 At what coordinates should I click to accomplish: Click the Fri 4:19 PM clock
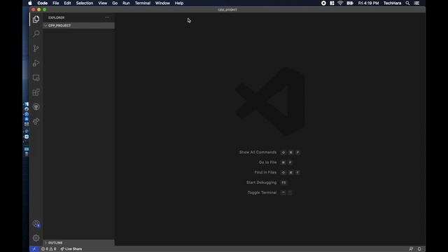pyautogui.click(x=369, y=3)
